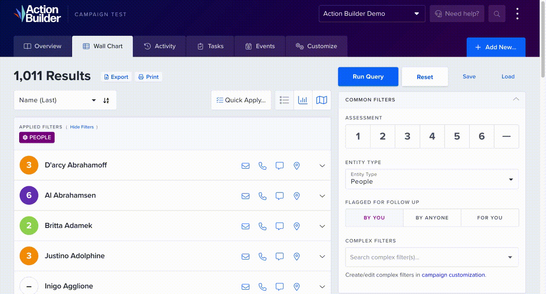Expand Inigo Agglione's row chevron

[322, 287]
